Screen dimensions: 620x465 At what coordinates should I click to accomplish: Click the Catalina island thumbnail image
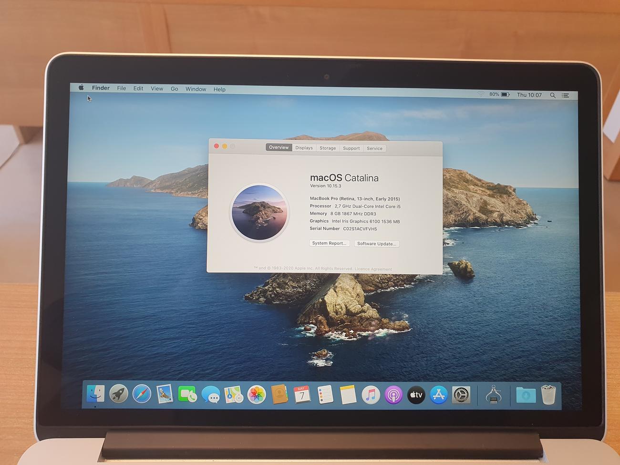pos(260,213)
